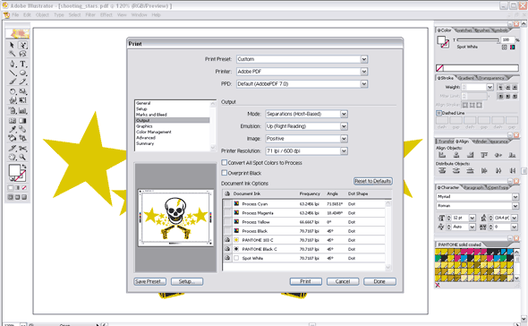Image resolution: width=528 pixels, height=326 pixels.
Task: Click the skull print preview thumbnail
Action: (x=175, y=218)
